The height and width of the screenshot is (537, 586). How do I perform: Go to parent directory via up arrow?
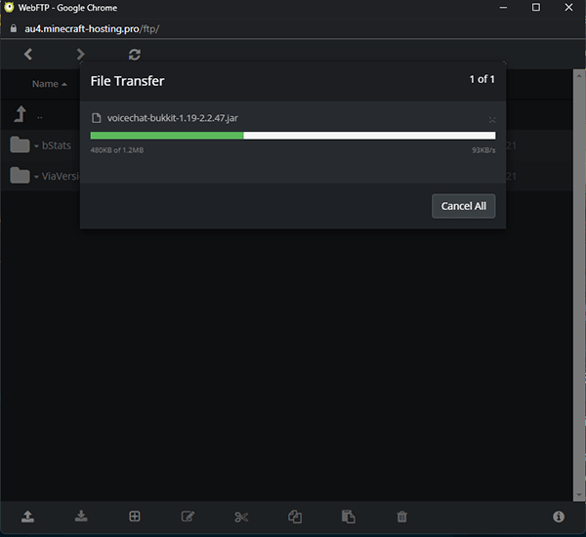pos(21,114)
